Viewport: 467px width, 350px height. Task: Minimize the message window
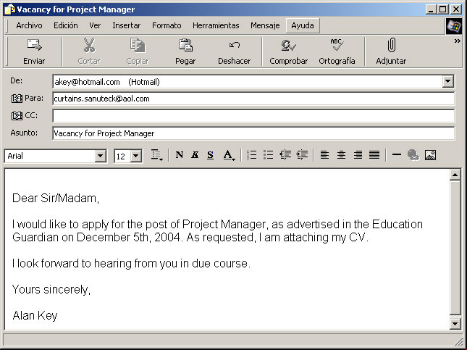click(x=432, y=9)
